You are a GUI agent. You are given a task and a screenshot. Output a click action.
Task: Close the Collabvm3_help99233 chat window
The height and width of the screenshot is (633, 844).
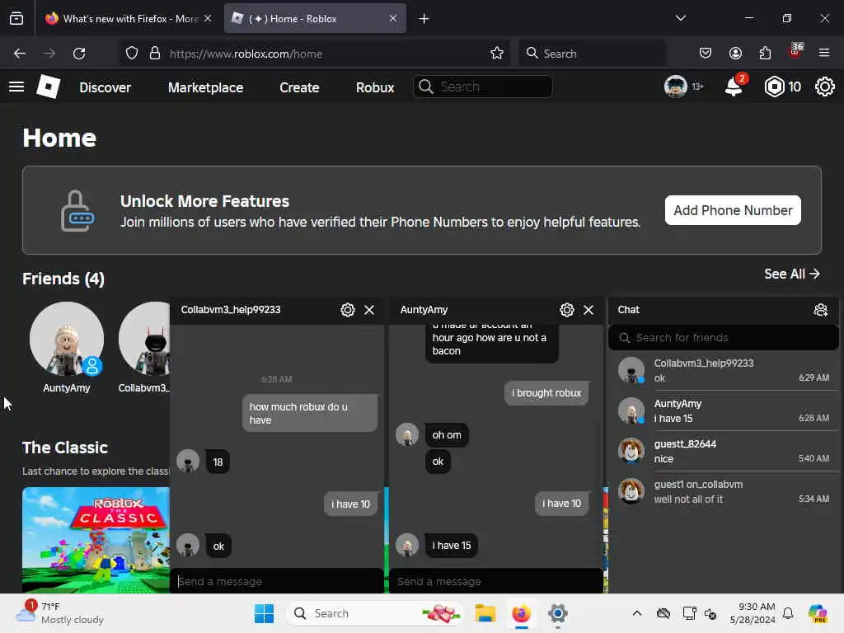point(369,310)
